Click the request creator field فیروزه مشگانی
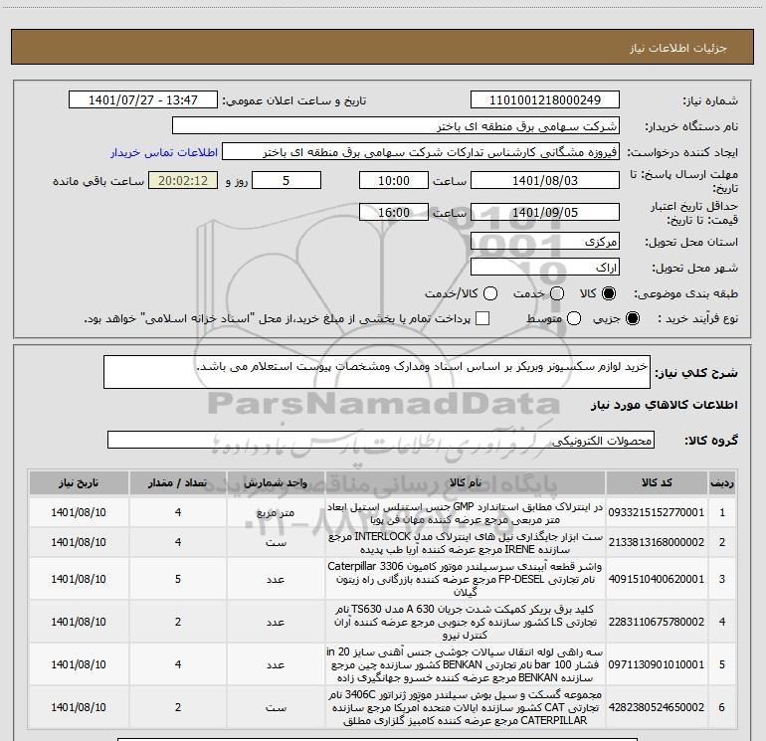Image resolution: width=766 pixels, height=741 pixels. click(421, 151)
